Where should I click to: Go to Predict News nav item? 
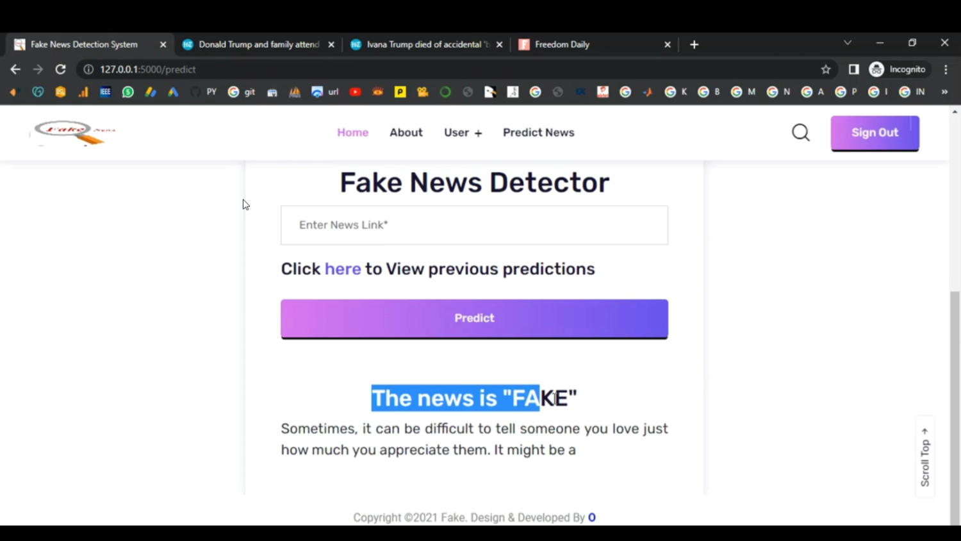coord(539,133)
